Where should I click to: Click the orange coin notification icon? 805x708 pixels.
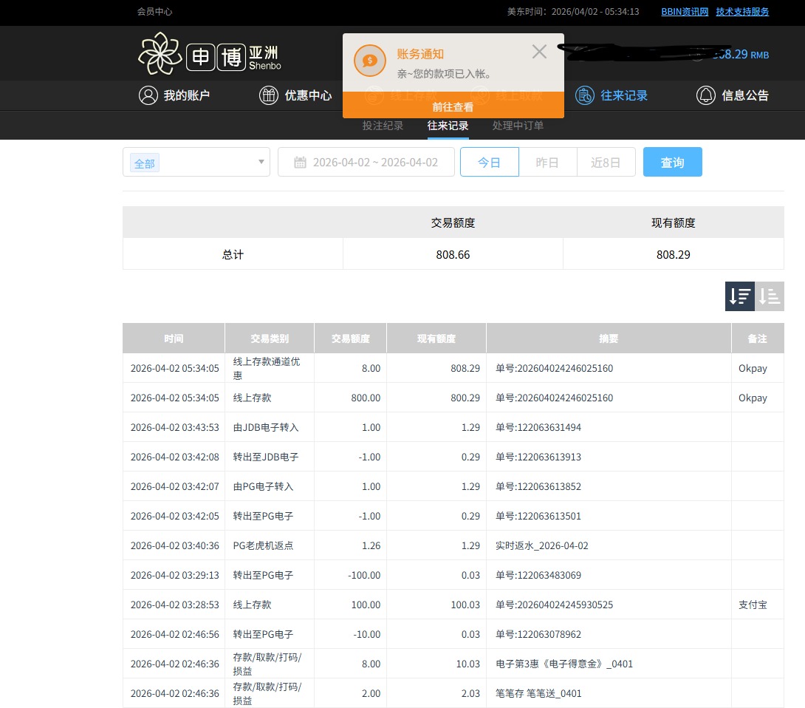(x=370, y=61)
